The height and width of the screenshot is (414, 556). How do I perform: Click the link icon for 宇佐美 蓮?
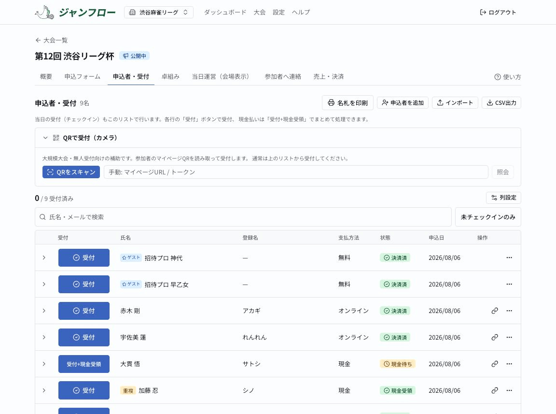(495, 337)
